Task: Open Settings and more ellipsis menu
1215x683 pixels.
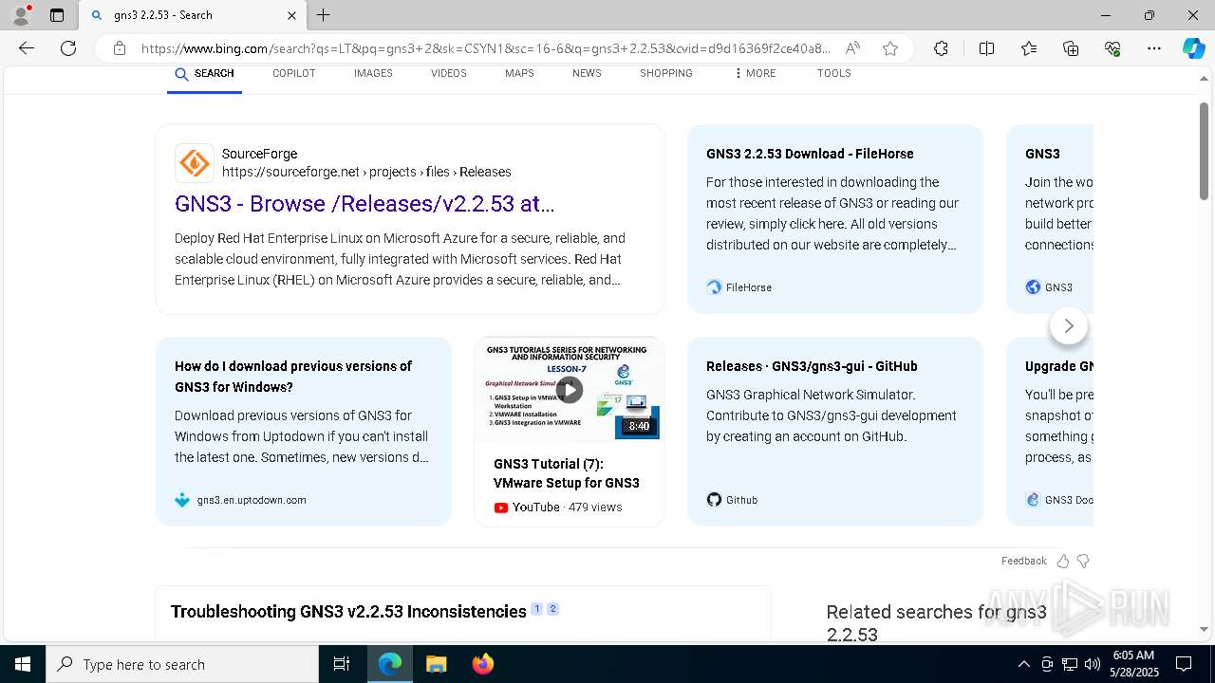Action: pyautogui.click(x=1154, y=48)
